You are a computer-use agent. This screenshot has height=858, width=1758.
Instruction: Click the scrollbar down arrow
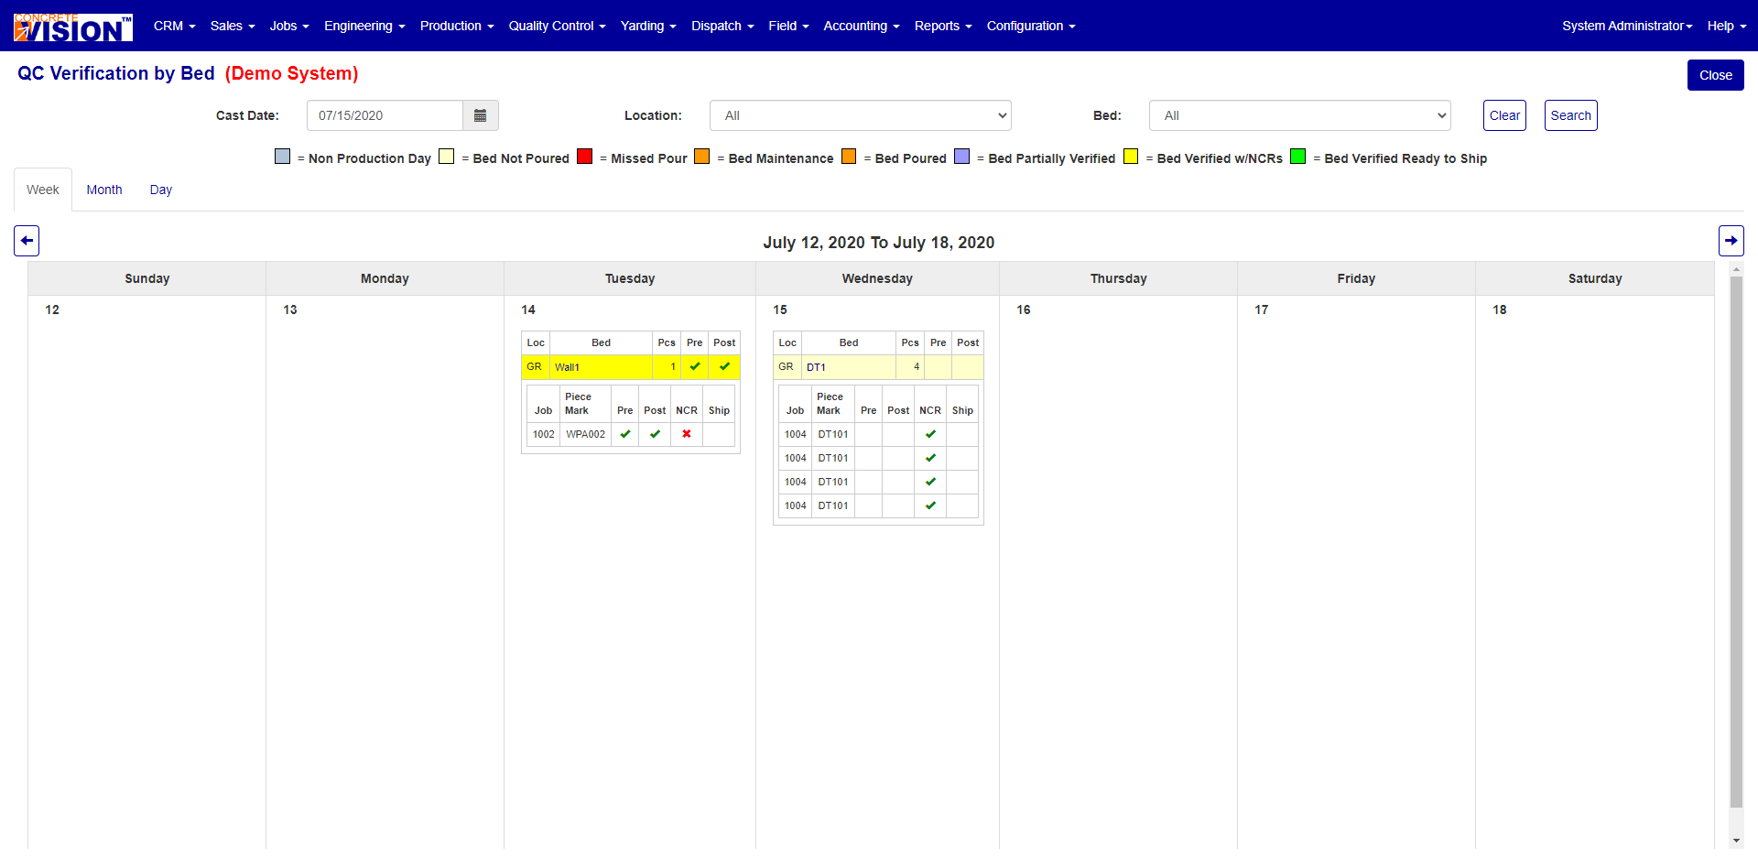point(1736,841)
